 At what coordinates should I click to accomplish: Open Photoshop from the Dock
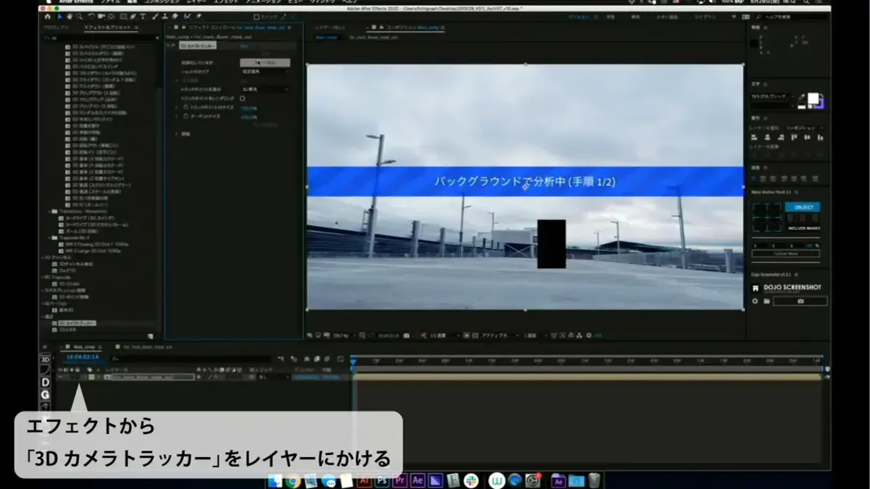[x=382, y=480]
